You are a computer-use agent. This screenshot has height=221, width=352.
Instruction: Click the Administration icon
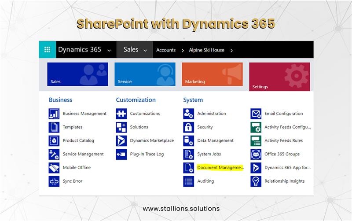[x=189, y=114]
